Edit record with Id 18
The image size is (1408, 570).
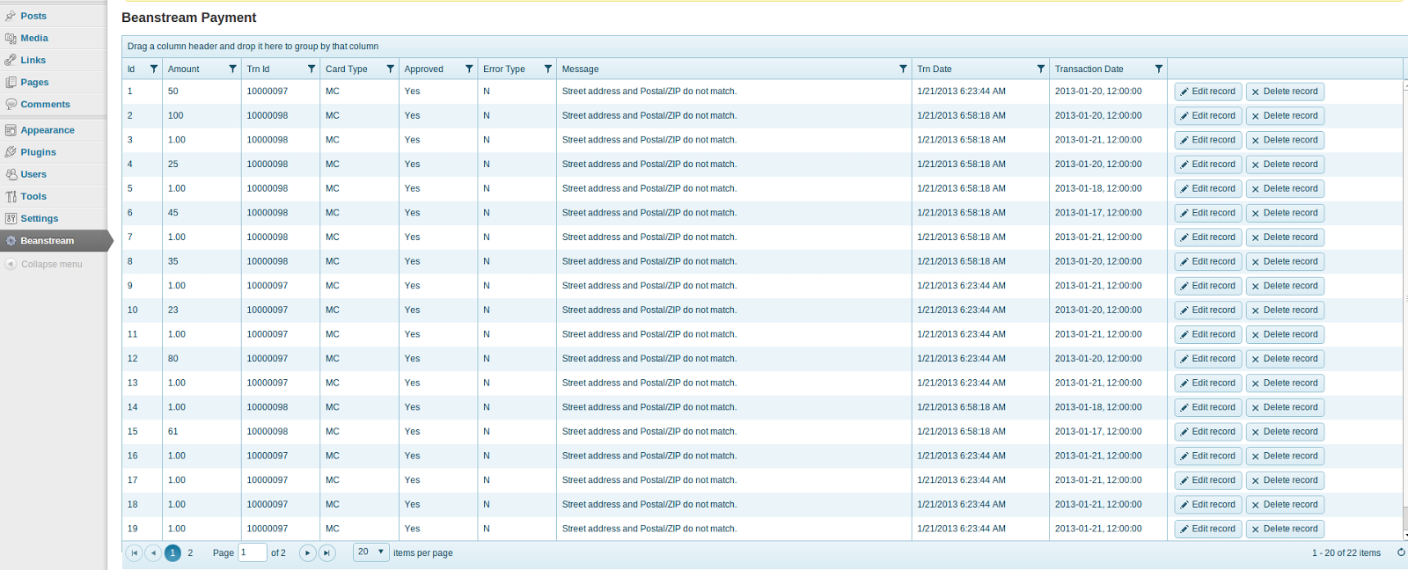click(x=1208, y=505)
